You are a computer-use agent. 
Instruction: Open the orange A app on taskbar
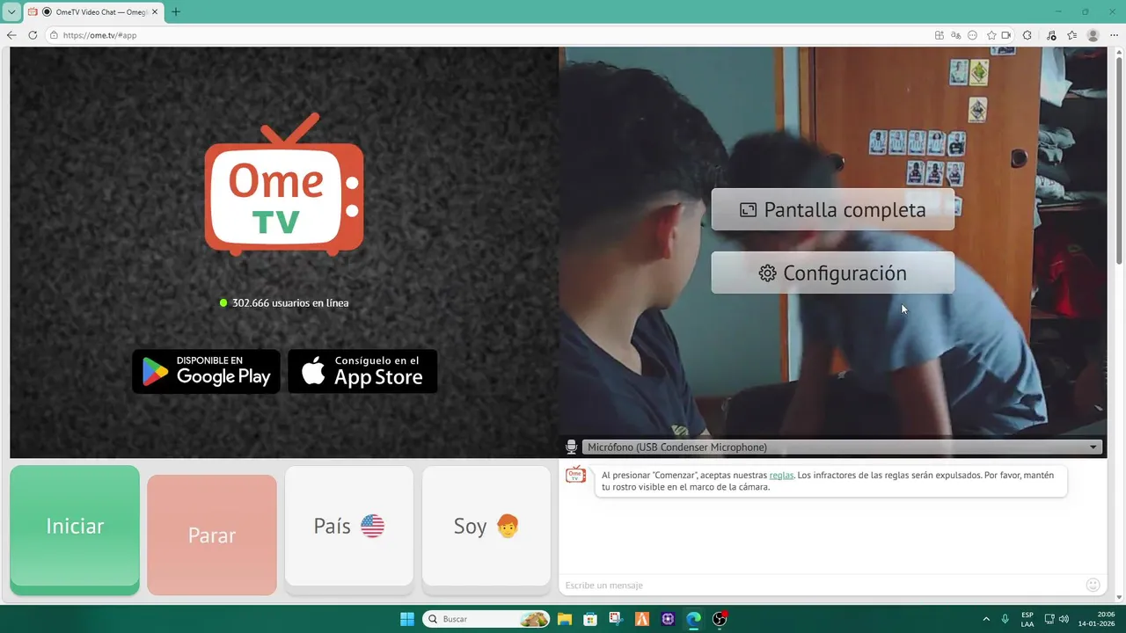pyautogui.click(x=642, y=619)
